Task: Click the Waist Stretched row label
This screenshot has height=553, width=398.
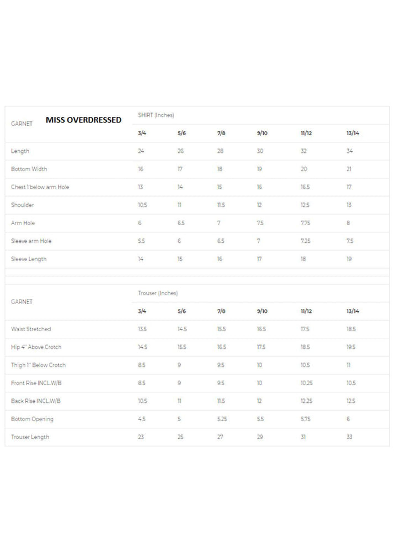Action: click(31, 329)
